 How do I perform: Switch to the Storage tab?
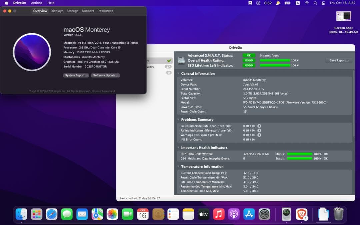click(x=72, y=11)
